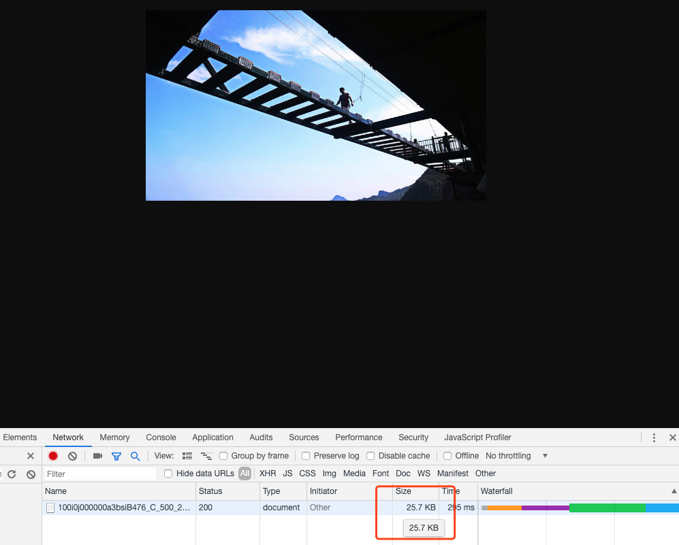Filter requests by Font
679x545 pixels.
tap(381, 474)
